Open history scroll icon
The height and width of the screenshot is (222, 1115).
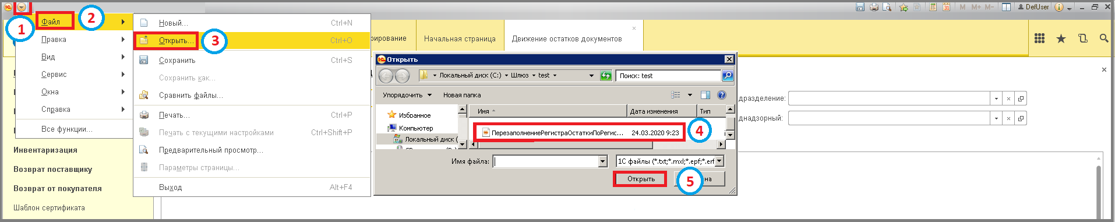click(1082, 38)
